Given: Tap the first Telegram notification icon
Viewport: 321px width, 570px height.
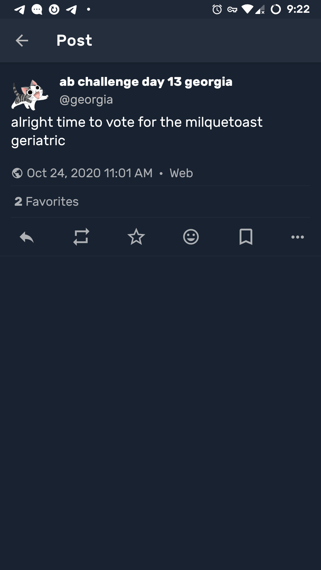Looking at the screenshot, I should pyautogui.click(x=20, y=9).
